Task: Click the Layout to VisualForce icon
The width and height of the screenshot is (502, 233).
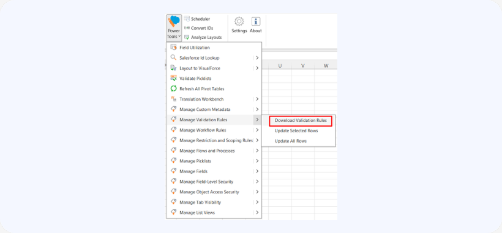Action: [173, 68]
